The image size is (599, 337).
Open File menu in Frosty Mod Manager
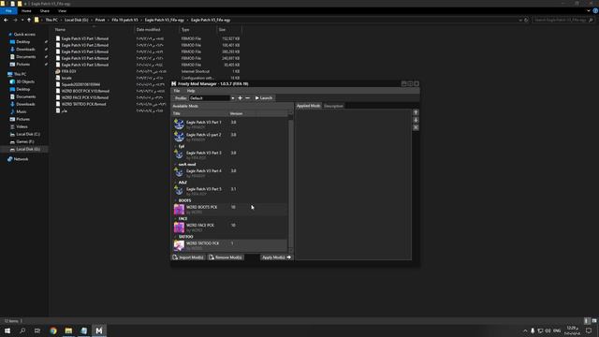(177, 91)
